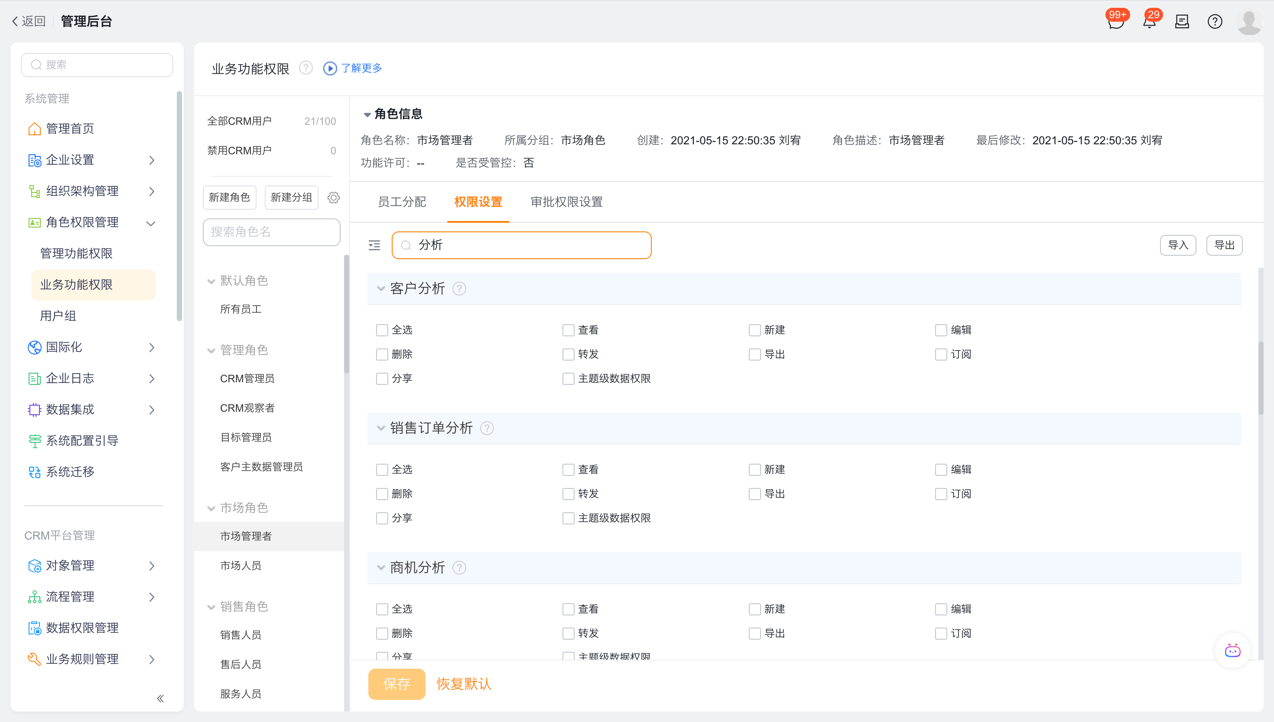
Task: Toggle the permission list outline icon
Action: [x=374, y=245]
